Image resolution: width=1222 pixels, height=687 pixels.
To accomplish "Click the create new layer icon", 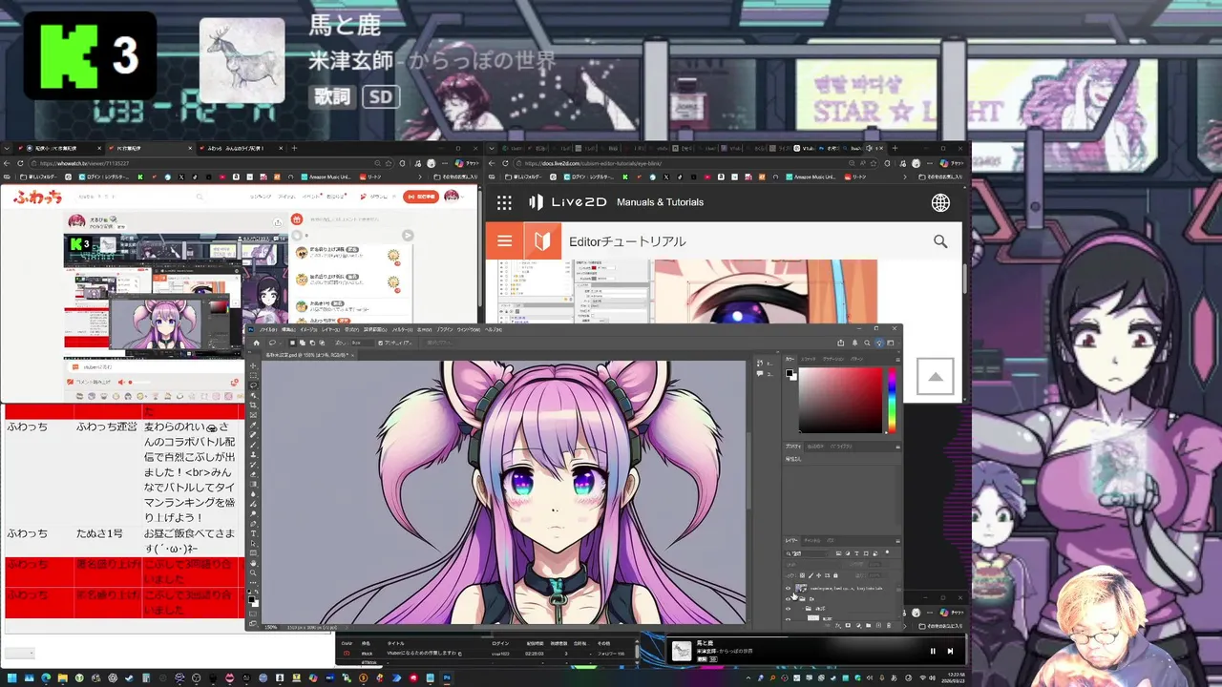I will [x=878, y=625].
